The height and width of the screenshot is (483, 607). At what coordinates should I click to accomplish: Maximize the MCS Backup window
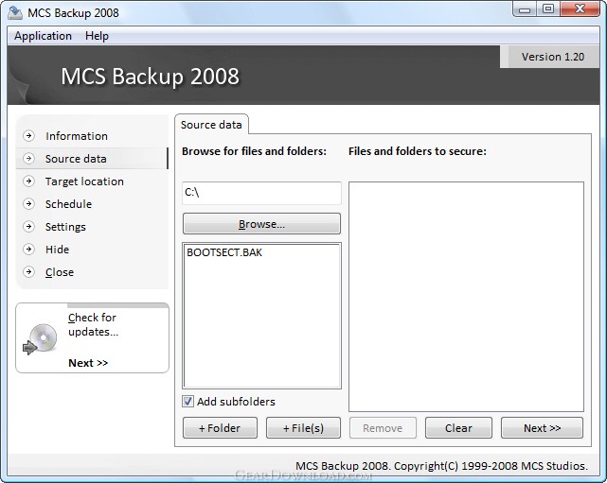click(x=547, y=9)
